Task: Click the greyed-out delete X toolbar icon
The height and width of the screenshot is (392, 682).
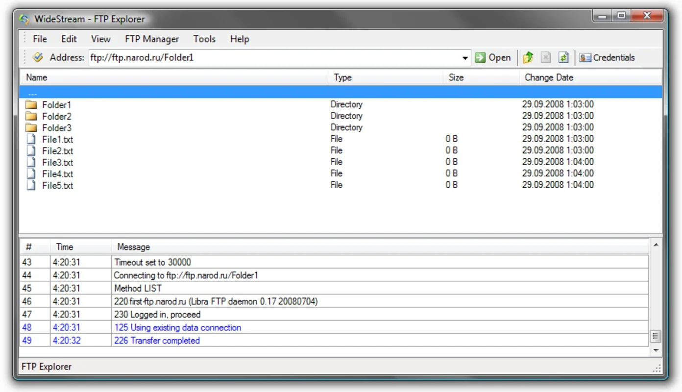Action: click(546, 57)
